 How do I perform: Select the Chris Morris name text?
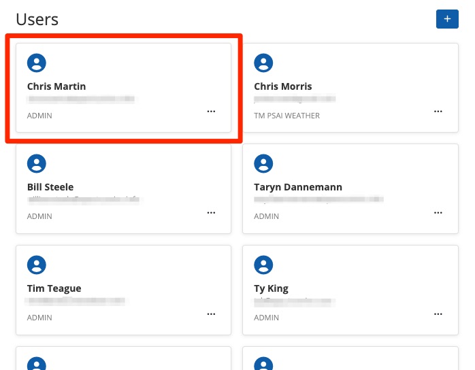[283, 86]
